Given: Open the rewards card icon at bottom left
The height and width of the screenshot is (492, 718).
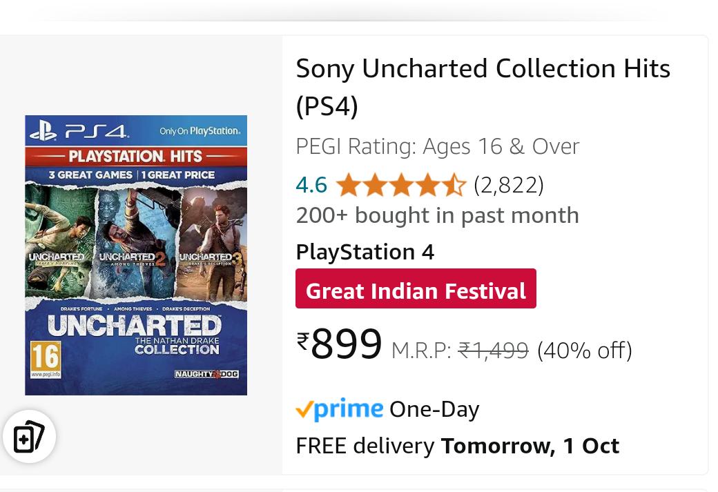Looking at the screenshot, I should [29, 436].
